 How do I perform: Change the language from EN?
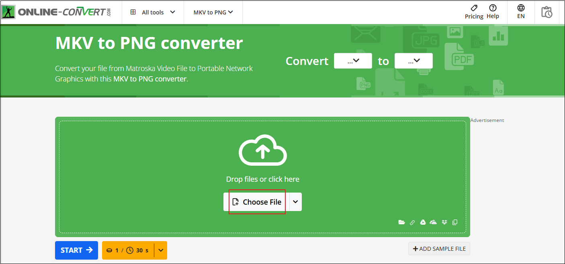(x=521, y=12)
